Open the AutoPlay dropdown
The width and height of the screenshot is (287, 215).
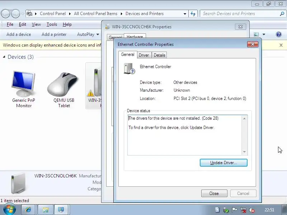(x=88, y=34)
